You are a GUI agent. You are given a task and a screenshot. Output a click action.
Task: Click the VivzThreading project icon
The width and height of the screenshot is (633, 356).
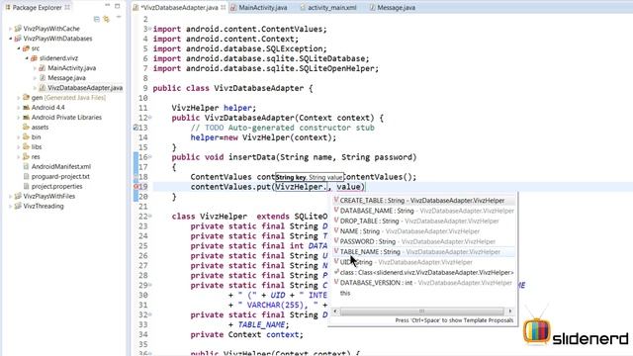[18, 207]
